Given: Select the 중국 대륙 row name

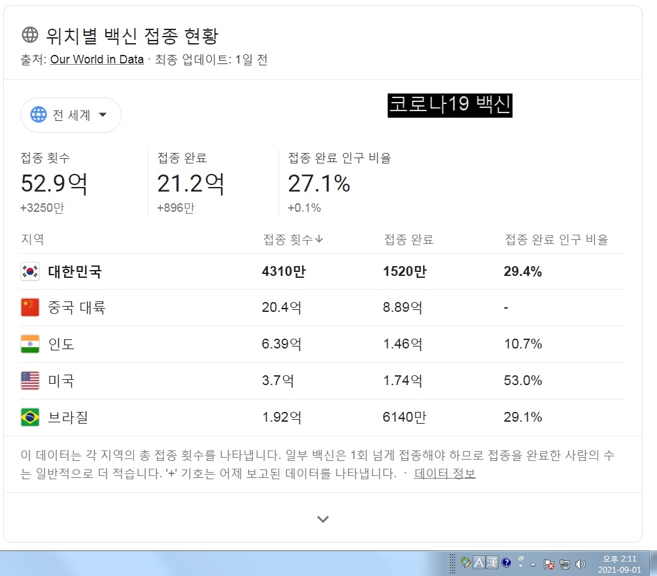Looking at the screenshot, I should coord(76,307).
